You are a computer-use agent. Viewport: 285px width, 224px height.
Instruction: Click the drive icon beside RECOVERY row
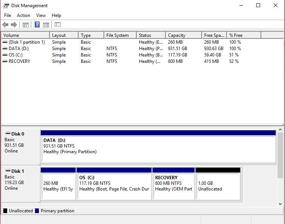click(x=5, y=61)
